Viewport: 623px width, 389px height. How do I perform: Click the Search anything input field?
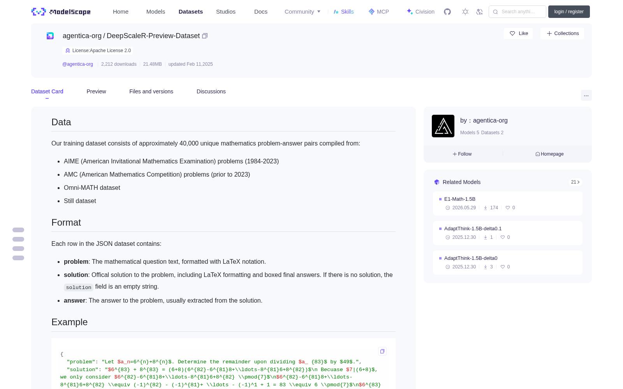[518, 12]
